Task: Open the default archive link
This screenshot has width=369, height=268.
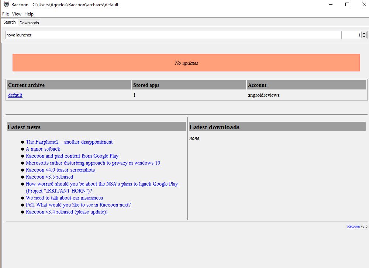Action: click(15, 95)
